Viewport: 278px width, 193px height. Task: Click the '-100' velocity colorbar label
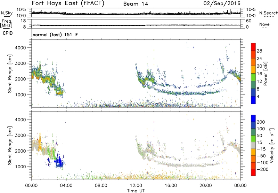click(262, 162)
